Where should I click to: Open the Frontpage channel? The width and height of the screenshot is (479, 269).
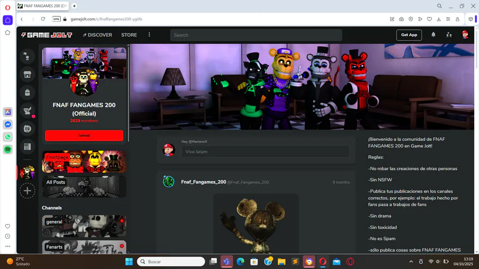click(x=84, y=162)
